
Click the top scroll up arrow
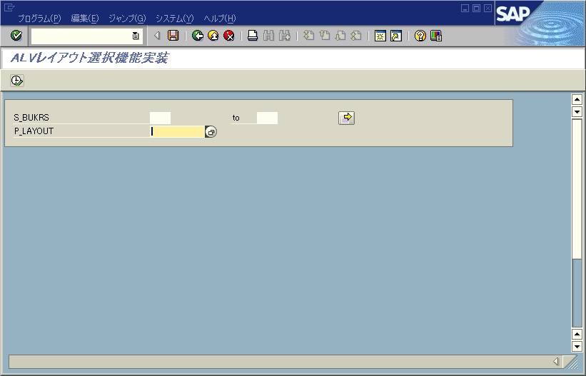tap(577, 99)
